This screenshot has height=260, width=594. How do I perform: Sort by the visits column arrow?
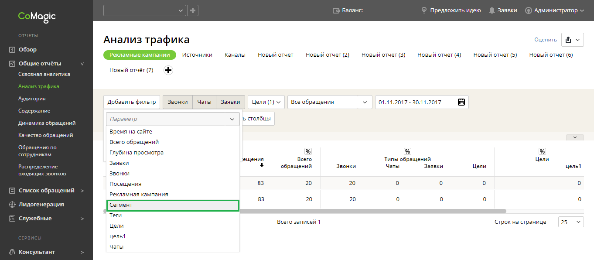coord(262,165)
